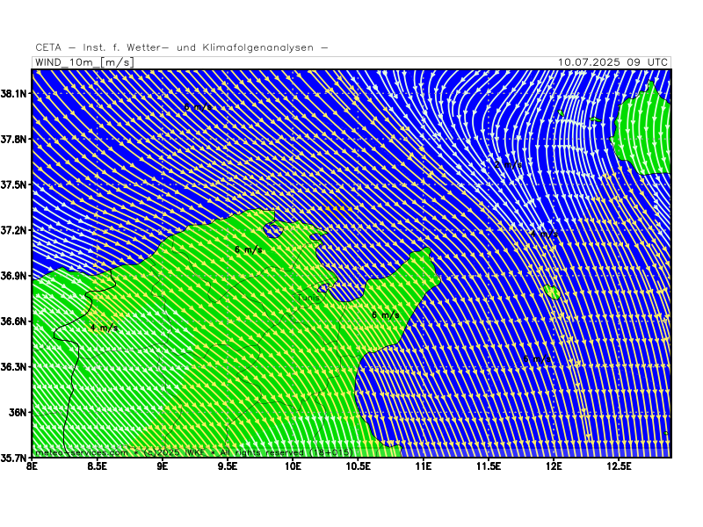
Task: Click the 35.7N latitude label
Action: pos(13,458)
